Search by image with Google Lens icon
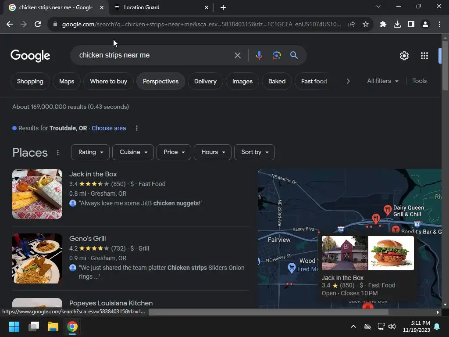Screen dimensions: 449x337 [276, 55]
